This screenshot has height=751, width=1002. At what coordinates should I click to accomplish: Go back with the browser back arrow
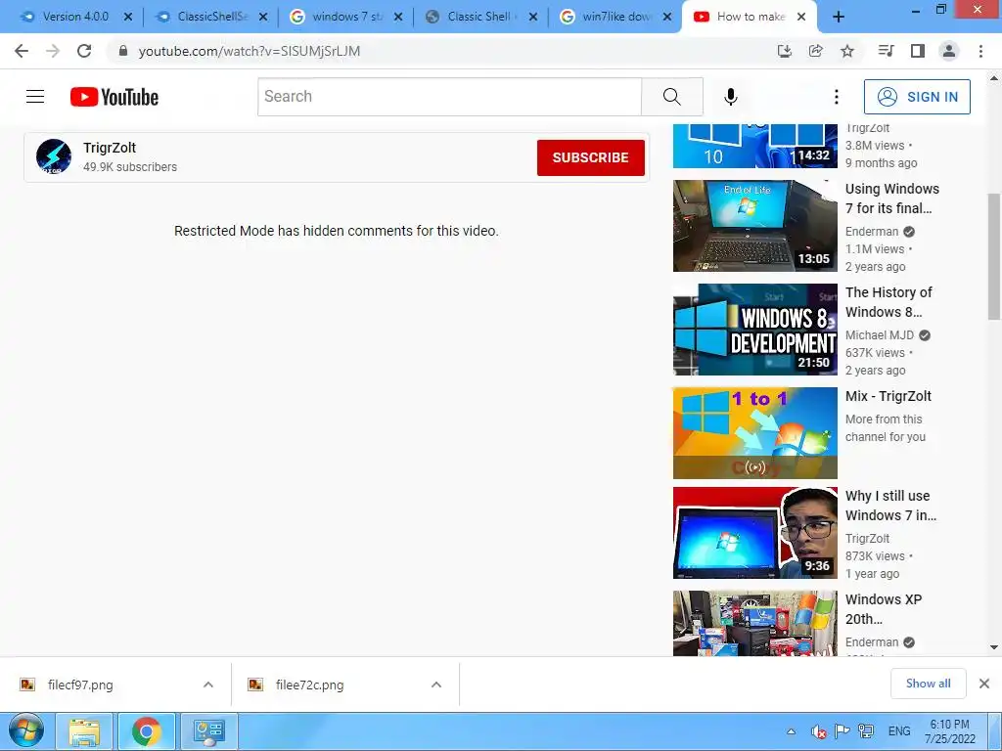(22, 51)
